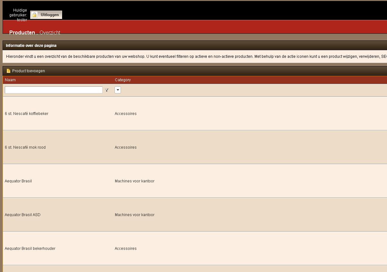The width and height of the screenshot is (387, 272).
Task: Click the Naam filter funnel icon
Action: click(x=107, y=90)
